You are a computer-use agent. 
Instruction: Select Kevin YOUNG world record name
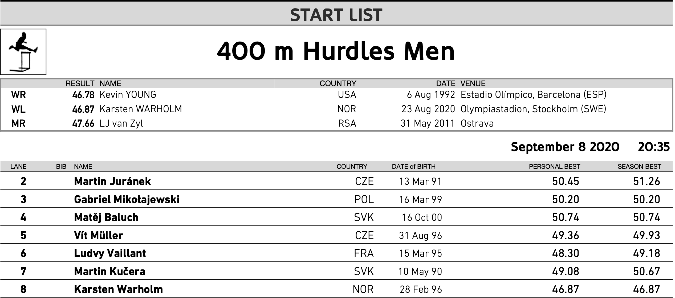(x=128, y=95)
